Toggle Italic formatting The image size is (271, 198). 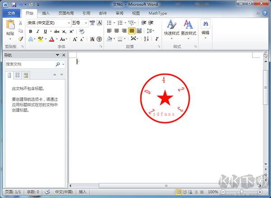38,31
